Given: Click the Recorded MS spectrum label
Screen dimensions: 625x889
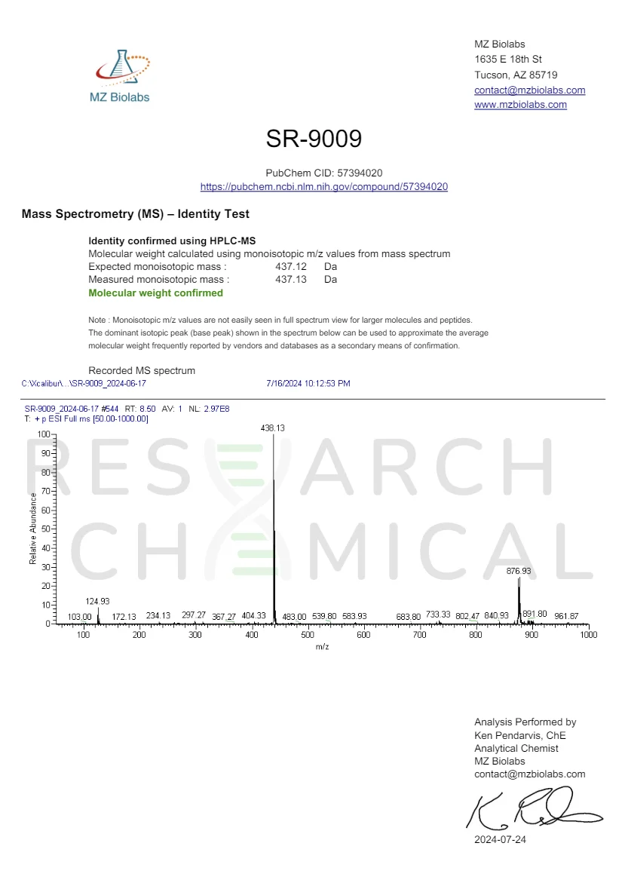Looking at the screenshot, I should (x=142, y=371).
